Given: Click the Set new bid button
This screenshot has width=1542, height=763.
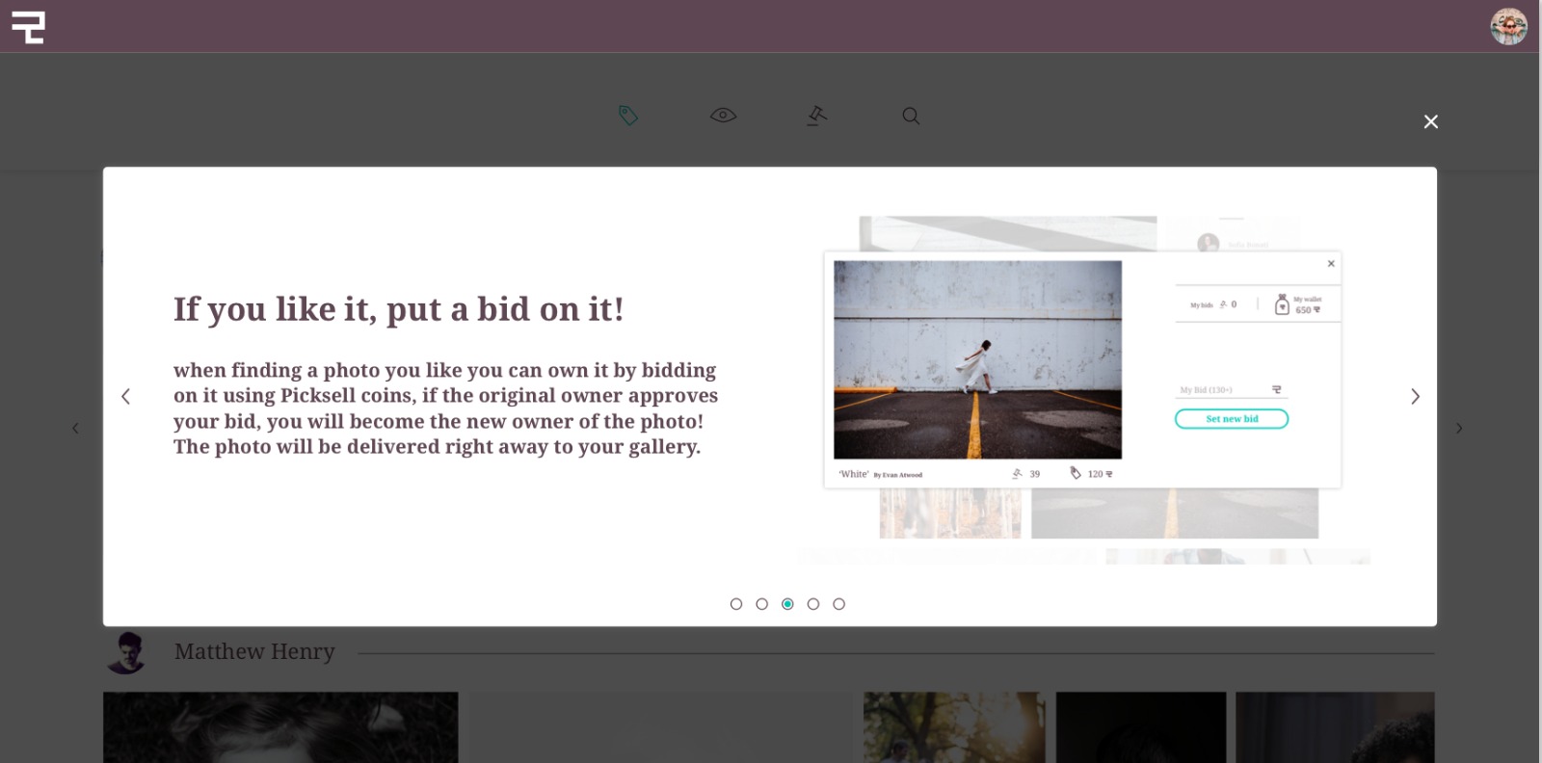Looking at the screenshot, I should point(1232,419).
